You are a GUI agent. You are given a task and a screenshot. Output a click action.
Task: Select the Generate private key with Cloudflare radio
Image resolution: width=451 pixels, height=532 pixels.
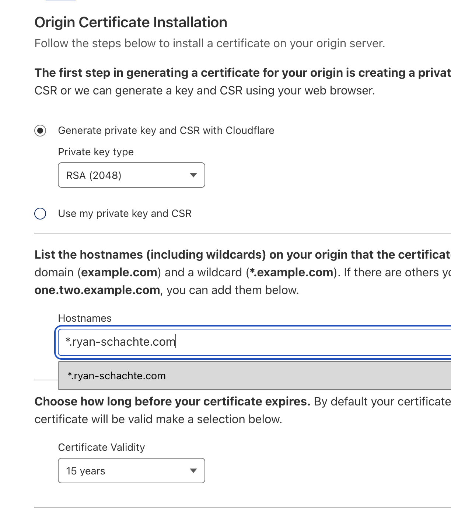[x=40, y=131]
